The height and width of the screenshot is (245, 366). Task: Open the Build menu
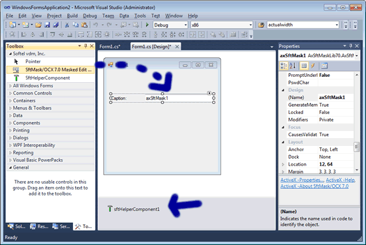(x=72, y=16)
